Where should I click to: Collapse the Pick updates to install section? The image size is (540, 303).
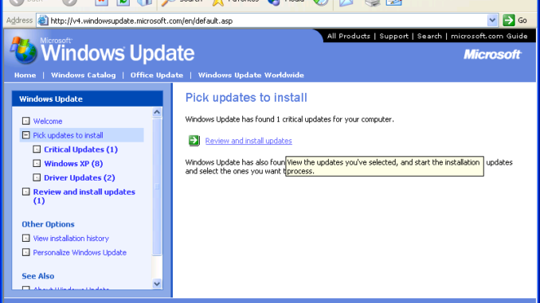click(x=25, y=135)
